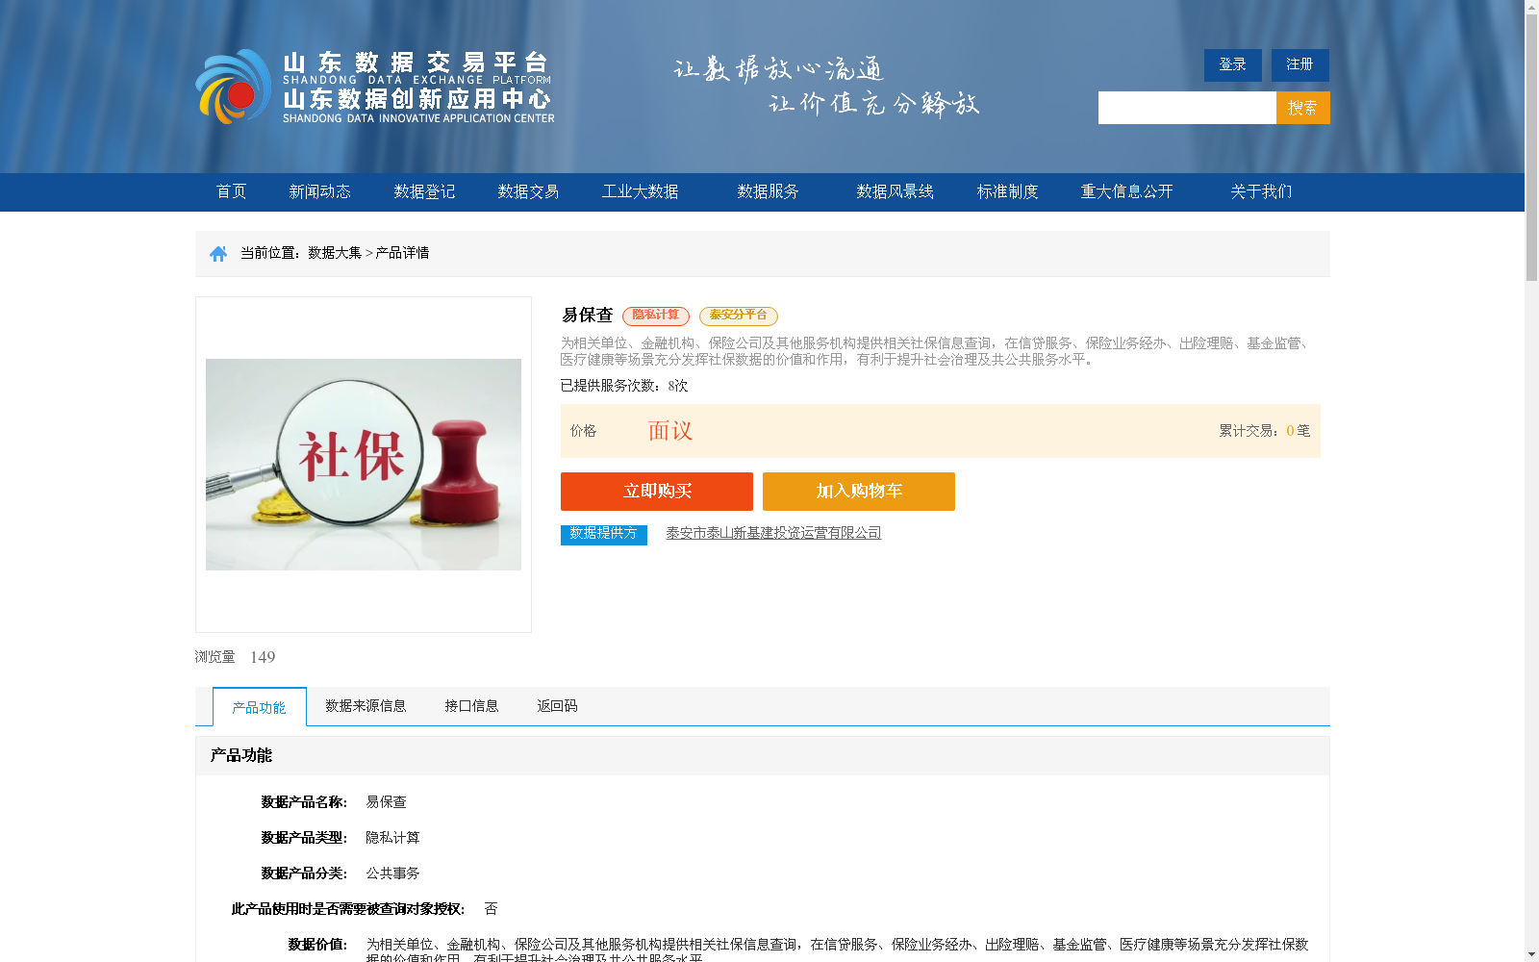Focus the search input field
Image resolution: width=1539 pixels, height=962 pixels.
pyautogui.click(x=1187, y=108)
